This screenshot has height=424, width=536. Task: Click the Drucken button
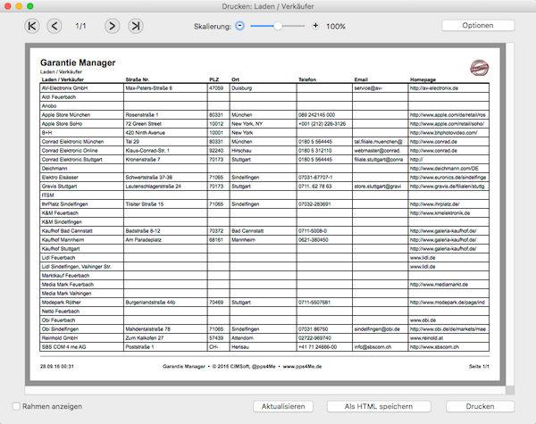pyautogui.click(x=480, y=406)
